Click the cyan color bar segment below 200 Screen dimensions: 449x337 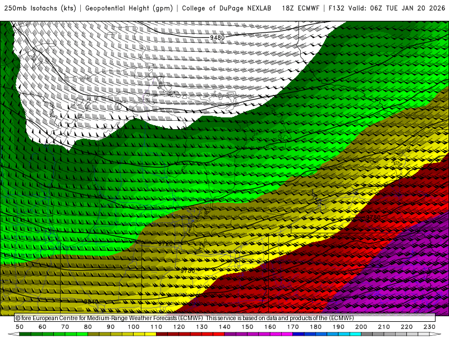coord(355,334)
